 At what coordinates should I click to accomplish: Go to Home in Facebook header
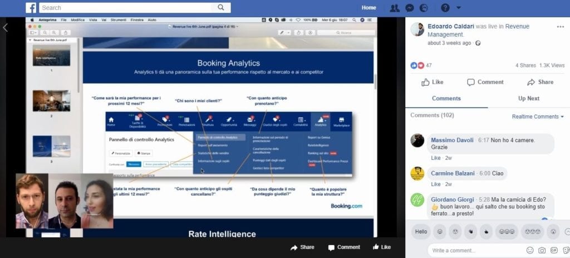tap(368, 8)
